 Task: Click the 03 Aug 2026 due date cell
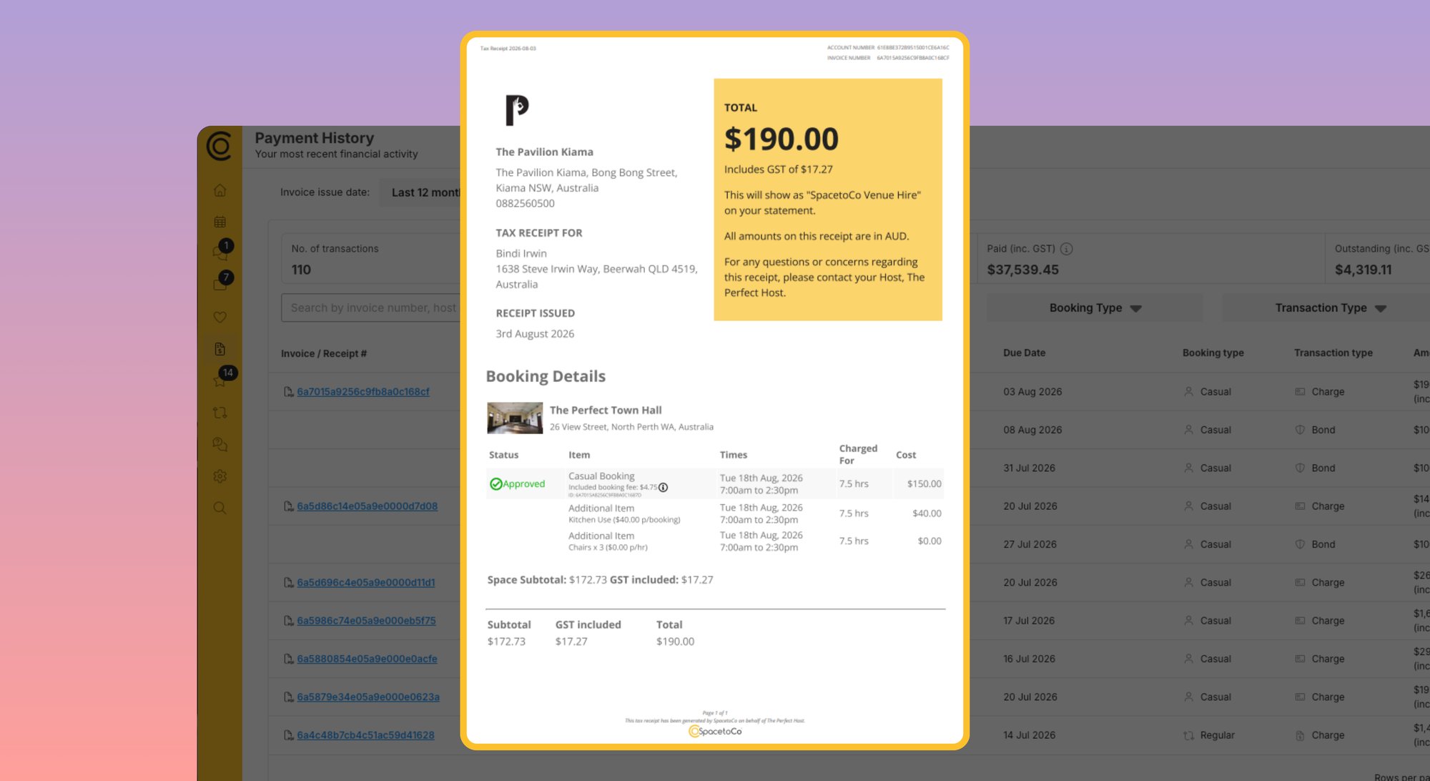[1032, 392]
